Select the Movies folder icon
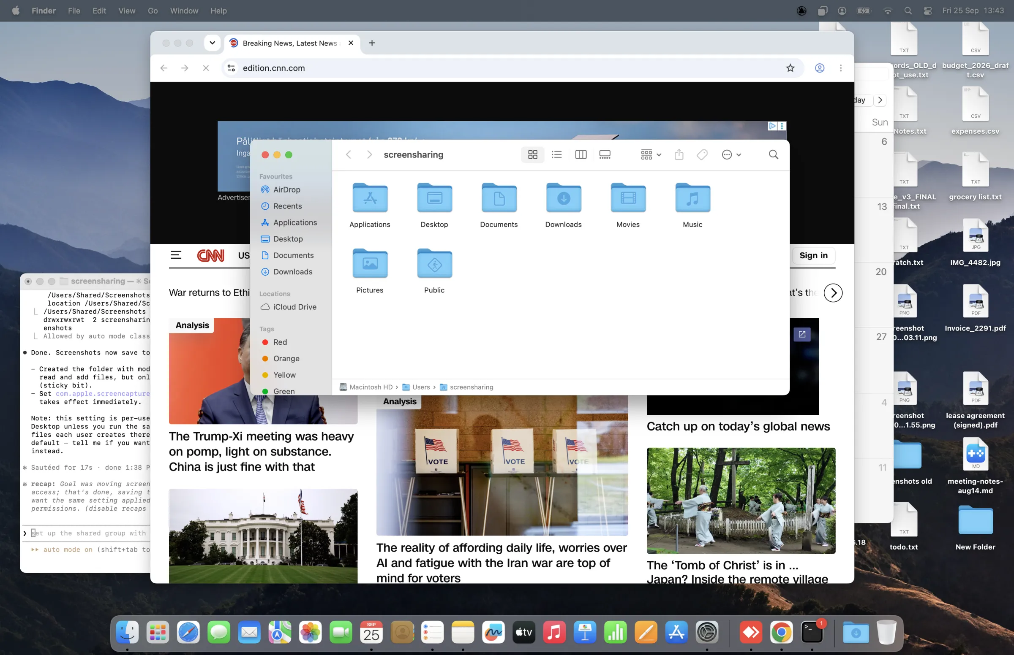The height and width of the screenshot is (655, 1014). [x=628, y=198]
